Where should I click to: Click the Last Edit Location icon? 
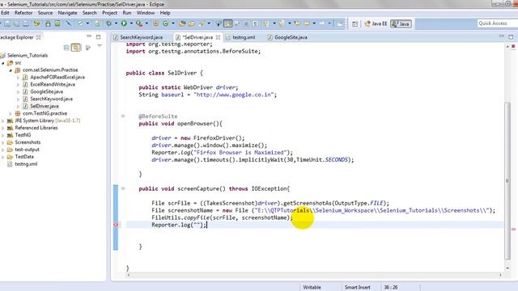click(297, 23)
